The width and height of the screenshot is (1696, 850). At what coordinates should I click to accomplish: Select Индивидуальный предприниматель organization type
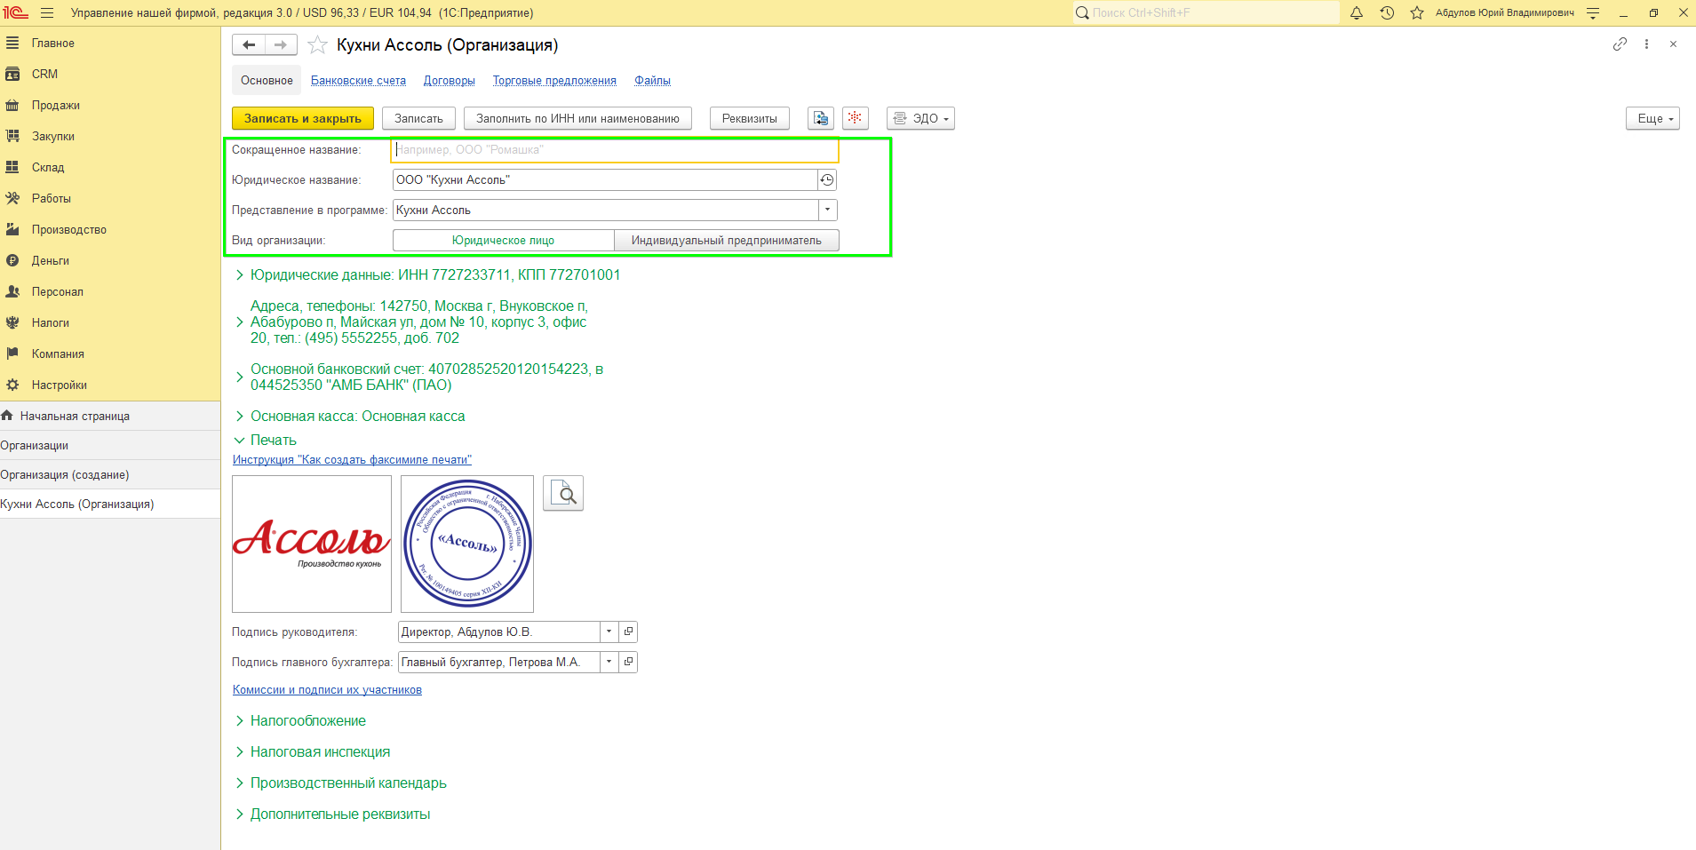click(727, 241)
